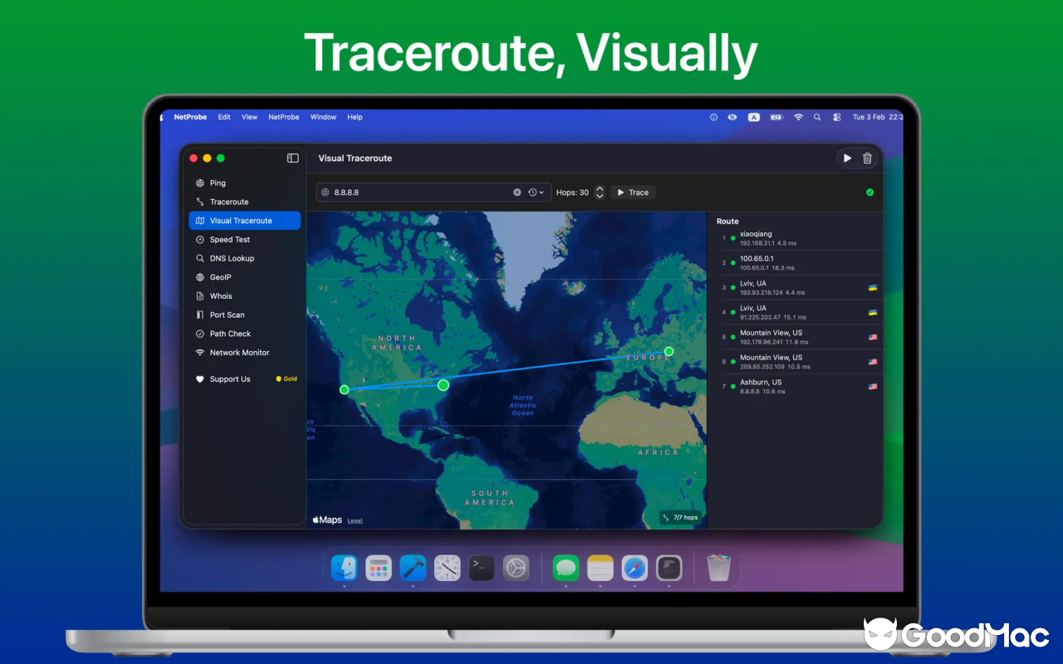Open System Settings from the Dock
1063x664 pixels.
click(516, 568)
